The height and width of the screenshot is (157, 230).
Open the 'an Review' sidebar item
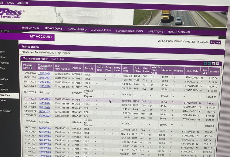5,111
